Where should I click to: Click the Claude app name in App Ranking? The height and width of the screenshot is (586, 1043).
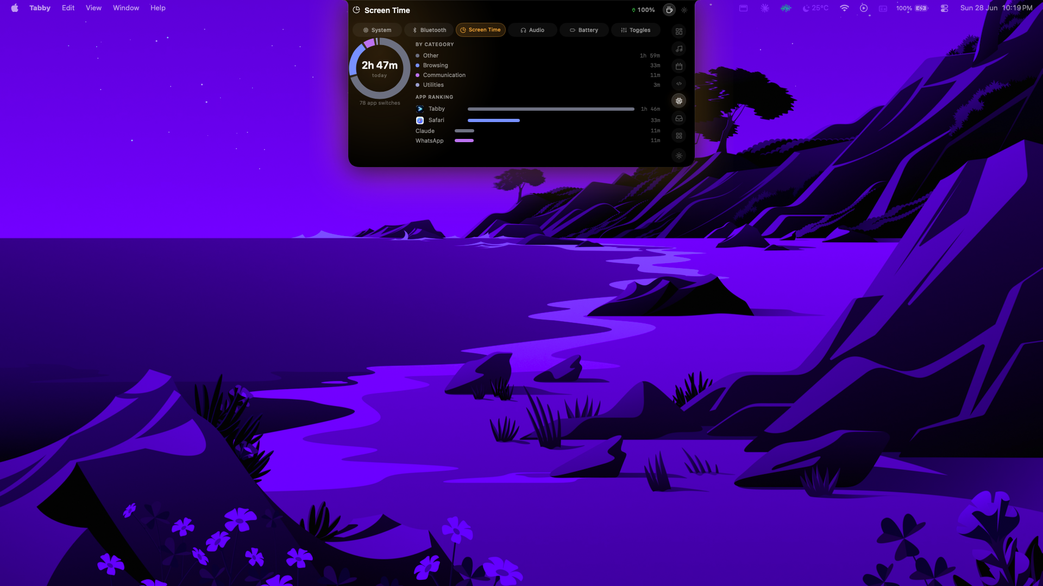point(425,131)
